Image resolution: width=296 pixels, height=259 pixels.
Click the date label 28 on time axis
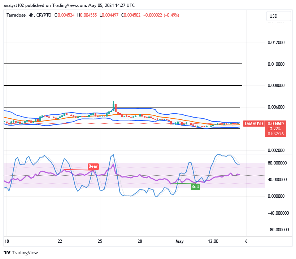[140, 241]
